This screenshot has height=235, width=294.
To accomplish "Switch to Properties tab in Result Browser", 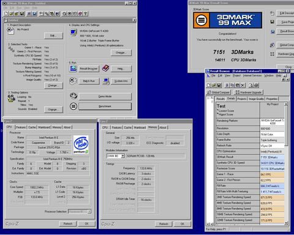I will (x=272, y=99).
